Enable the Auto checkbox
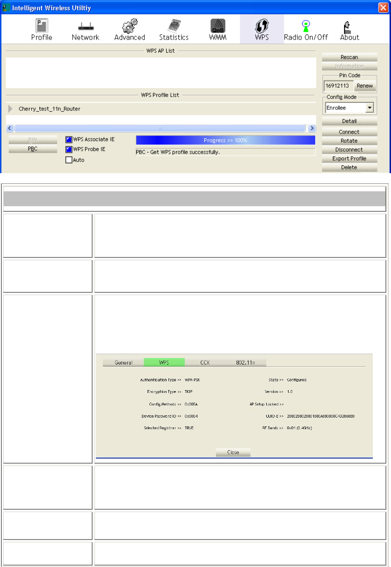The height and width of the screenshot is (567, 391). 69,160
